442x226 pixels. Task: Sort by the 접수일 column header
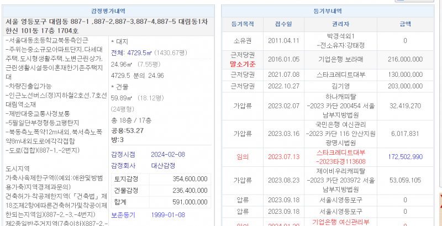[283, 24]
